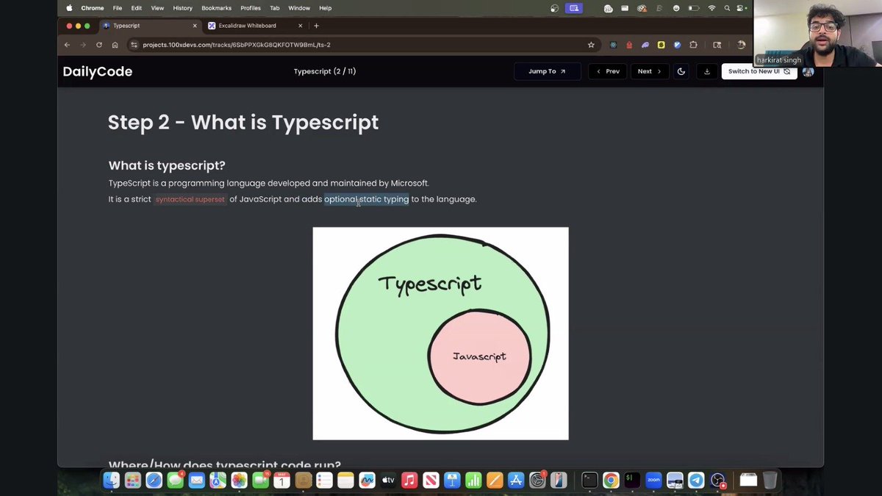Image resolution: width=882 pixels, height=496 pixels.
Task: Open Chrome History menu
Action: (x=182, y=8)
